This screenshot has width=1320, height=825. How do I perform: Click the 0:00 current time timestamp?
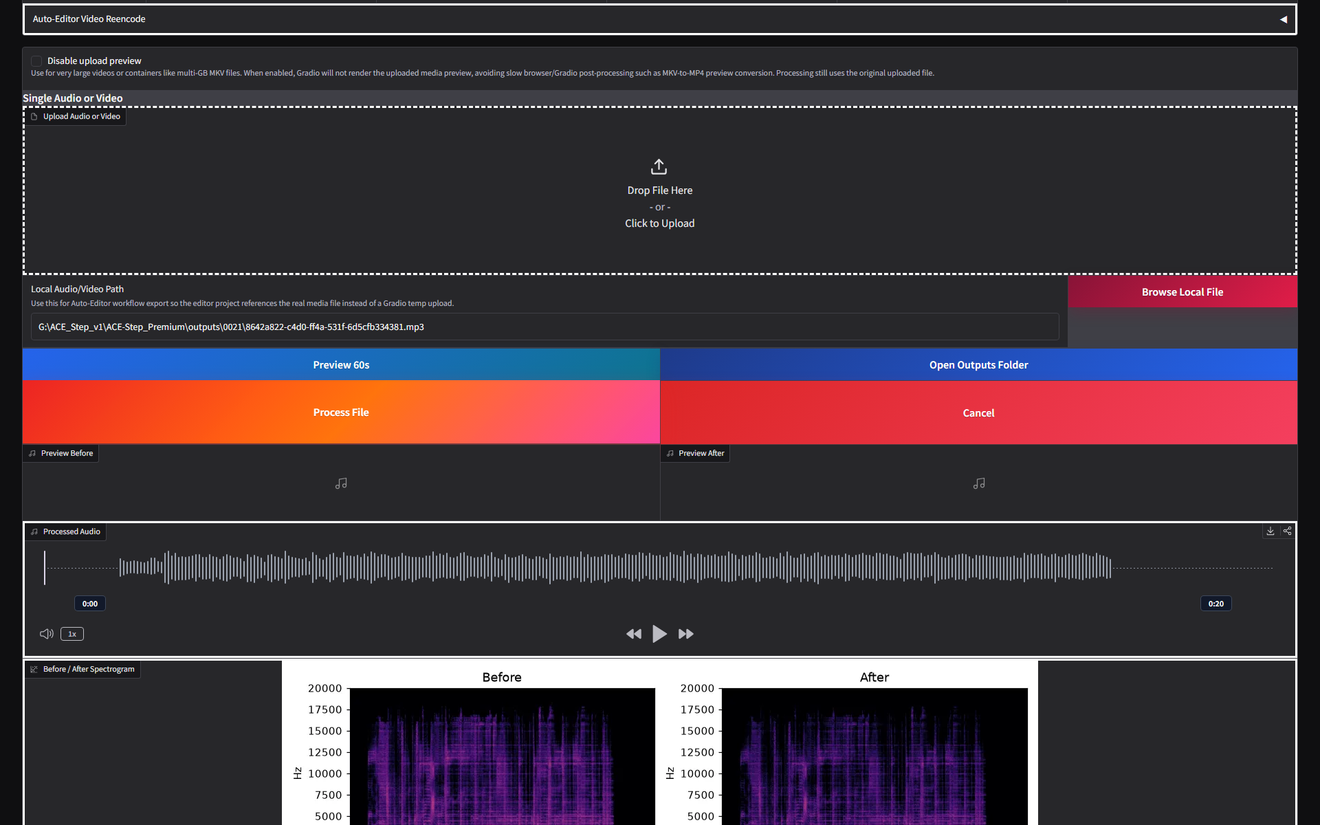(x=90, y=604)
